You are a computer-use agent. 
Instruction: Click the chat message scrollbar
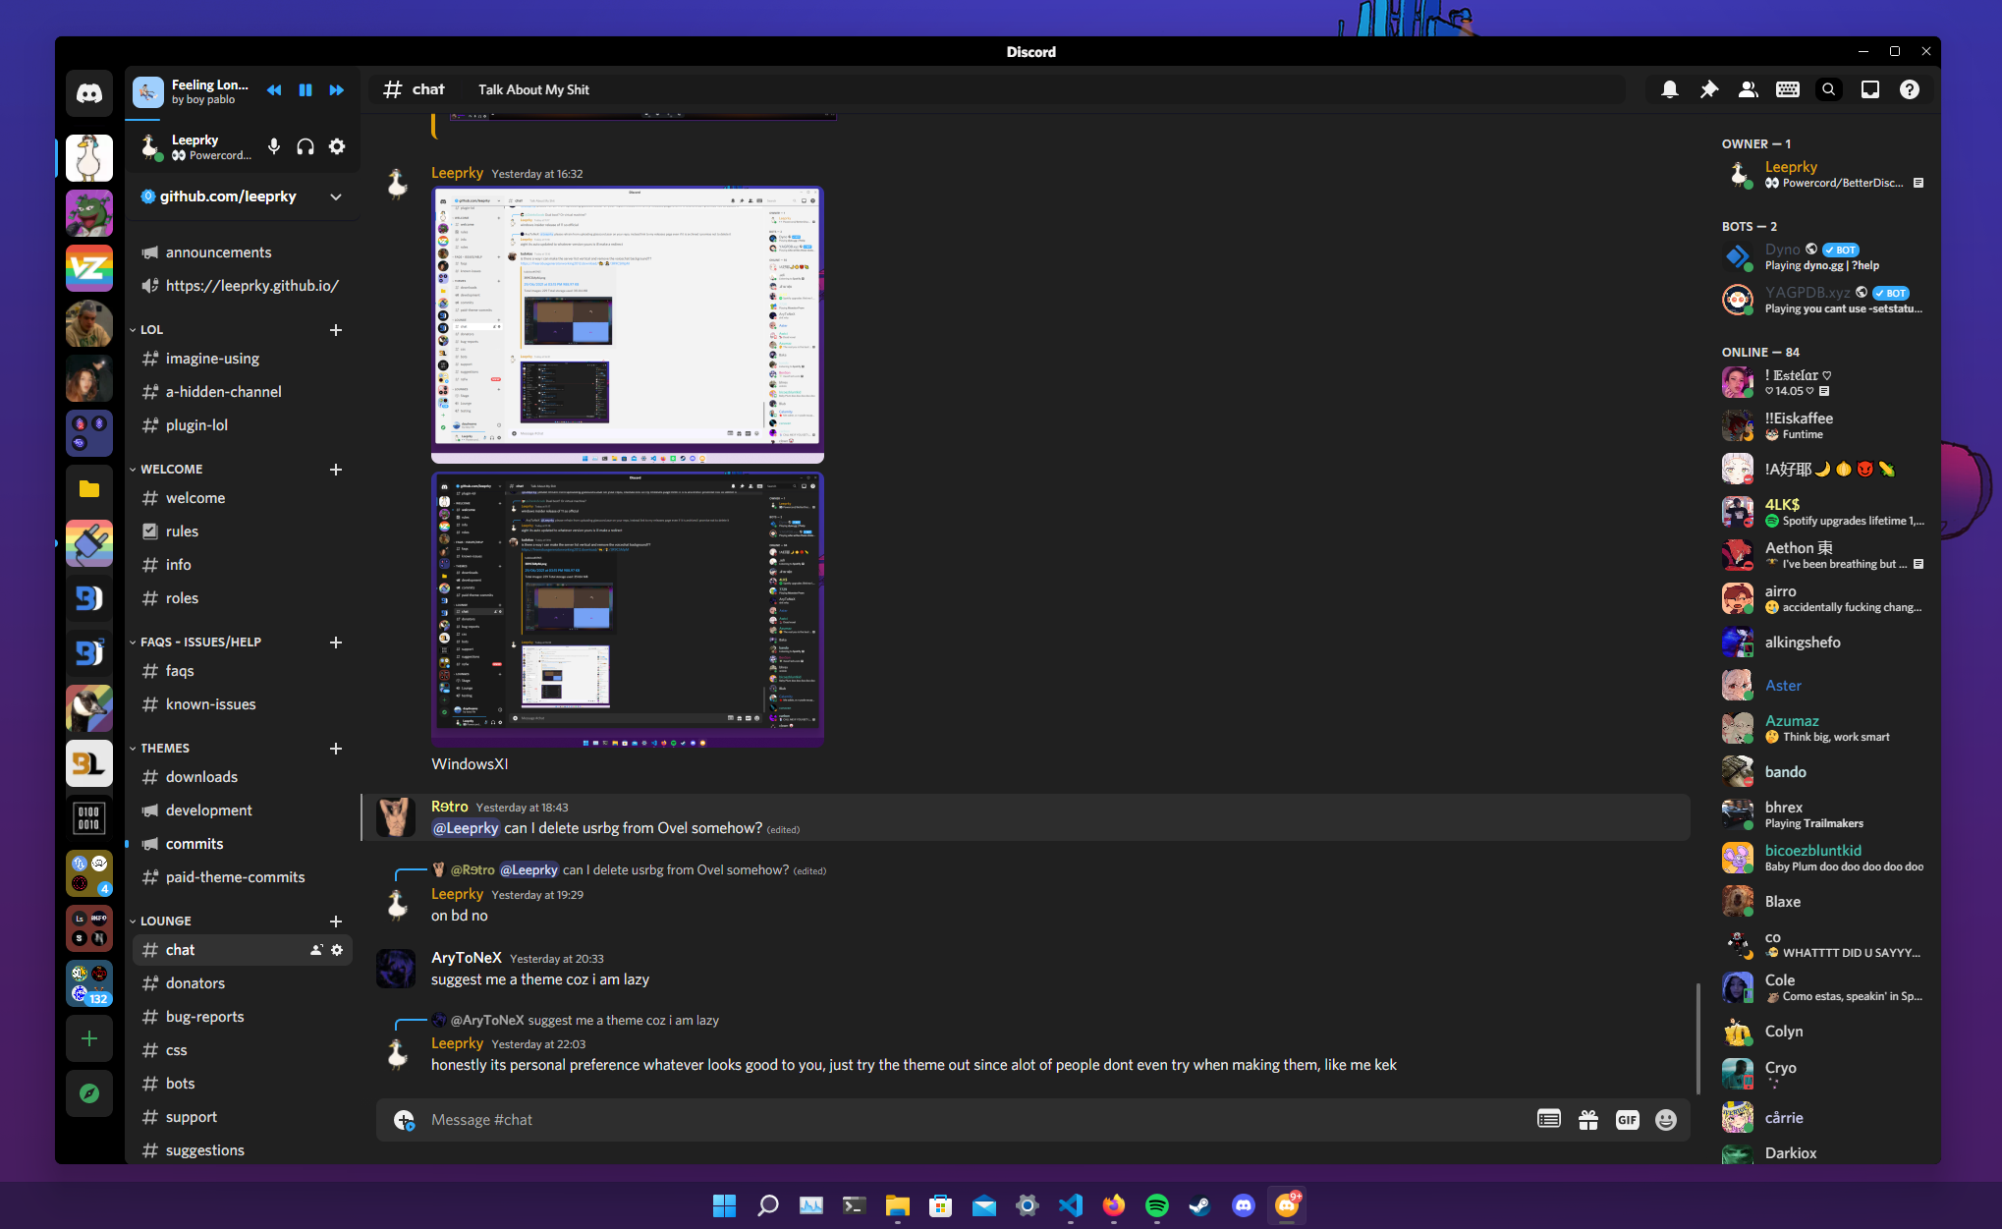tap(1698, 1037)
